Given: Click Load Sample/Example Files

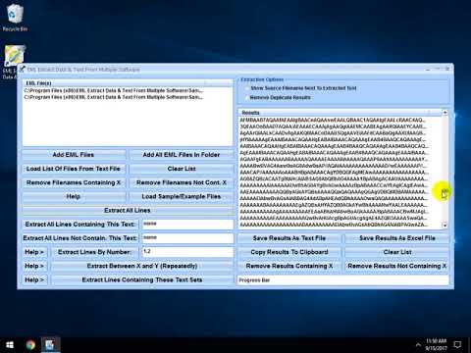Looking at the screenshot, I should (182, 196).
